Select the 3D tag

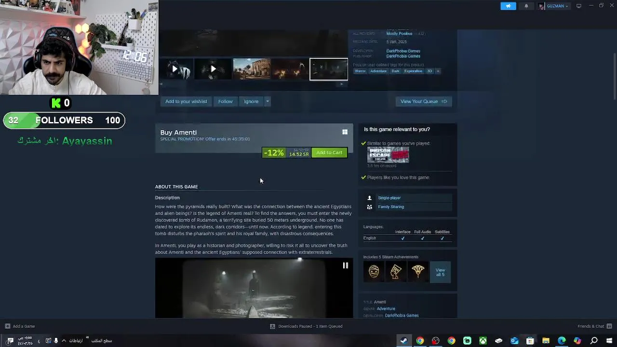pos(429,71)
